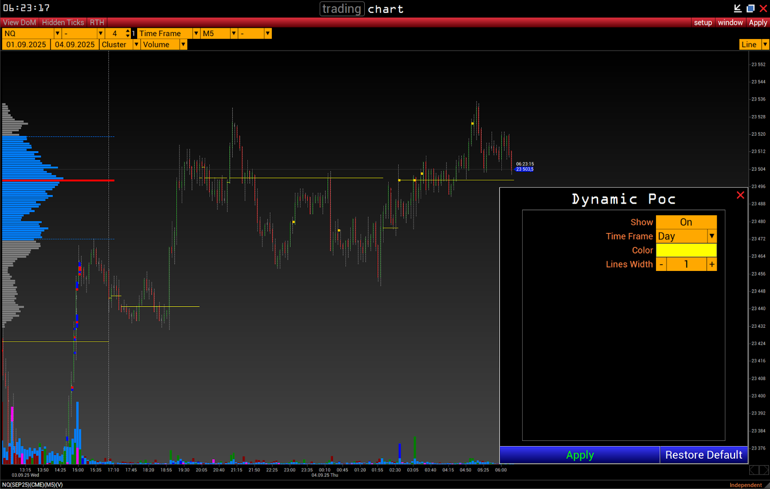Click Restore Default button
This screenshot has width=770, height=489.
pos(703,455)
